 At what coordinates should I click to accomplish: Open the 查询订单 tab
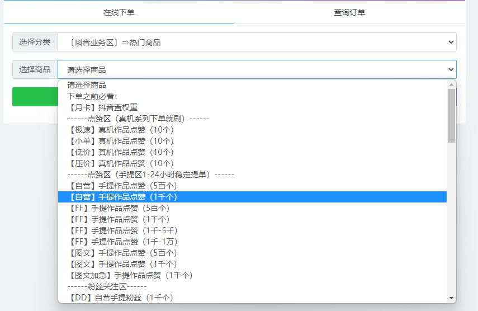(349, 12)
